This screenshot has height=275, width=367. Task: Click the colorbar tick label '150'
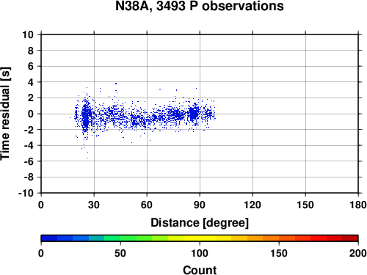(279, 253)
